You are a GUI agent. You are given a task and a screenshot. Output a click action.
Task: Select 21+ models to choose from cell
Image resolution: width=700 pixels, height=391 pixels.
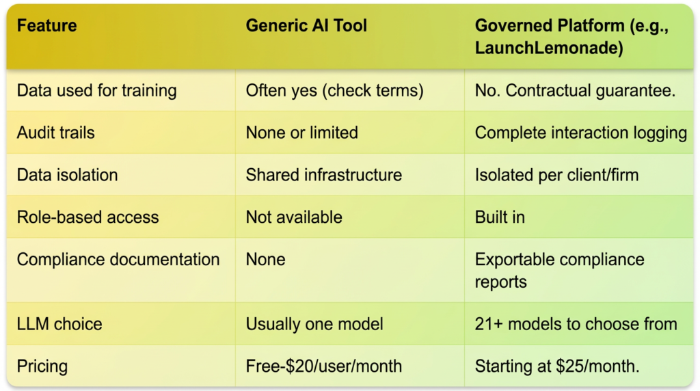coord(576,324)
